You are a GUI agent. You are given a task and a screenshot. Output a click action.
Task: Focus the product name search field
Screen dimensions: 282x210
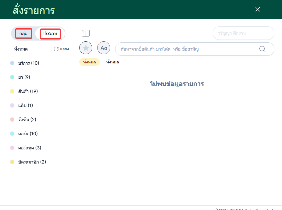[195, 49]
